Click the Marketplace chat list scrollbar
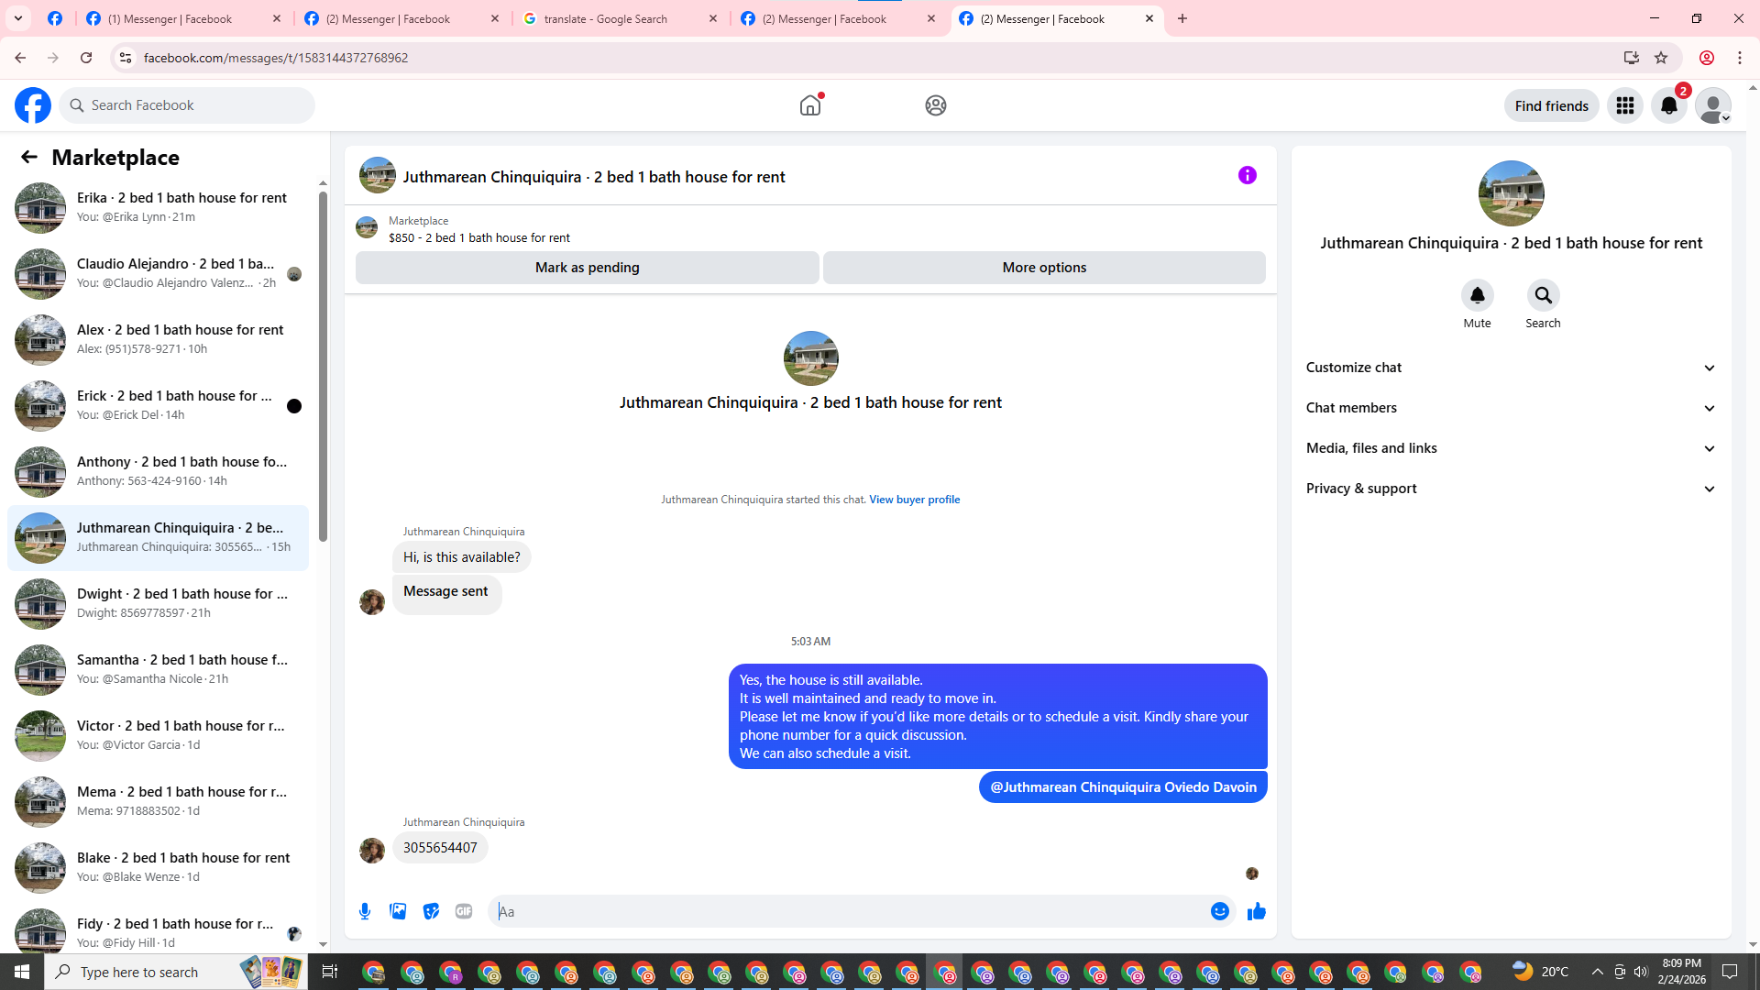1760x990 pixels. (323, 367)
